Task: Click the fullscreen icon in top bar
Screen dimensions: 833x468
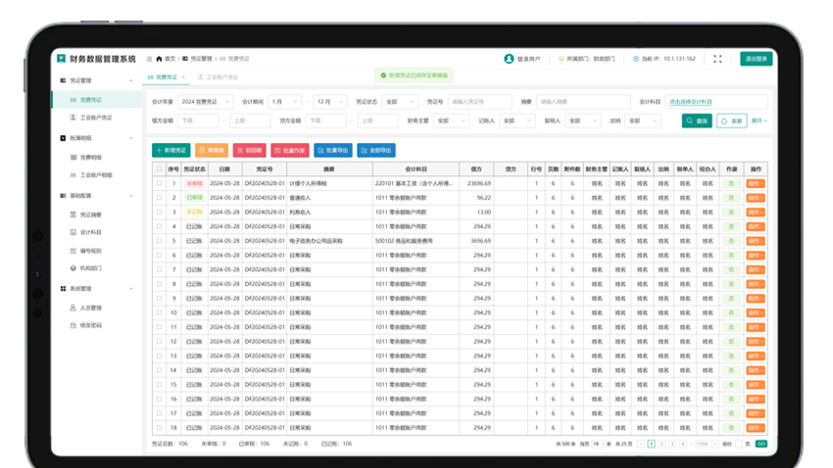Action: click(717, 59)
